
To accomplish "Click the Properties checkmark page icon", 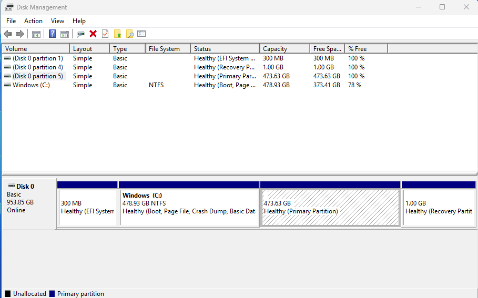I will [105, 34].
